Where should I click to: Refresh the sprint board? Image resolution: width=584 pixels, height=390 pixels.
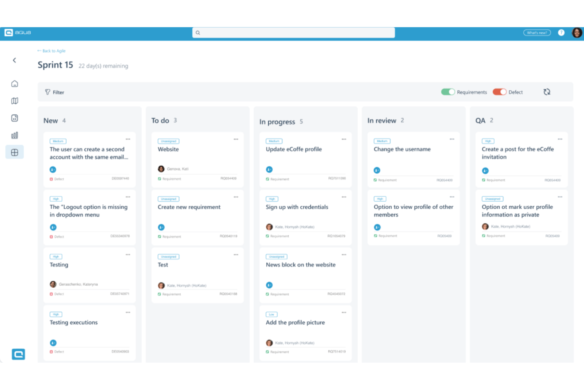tap(547, 92)
